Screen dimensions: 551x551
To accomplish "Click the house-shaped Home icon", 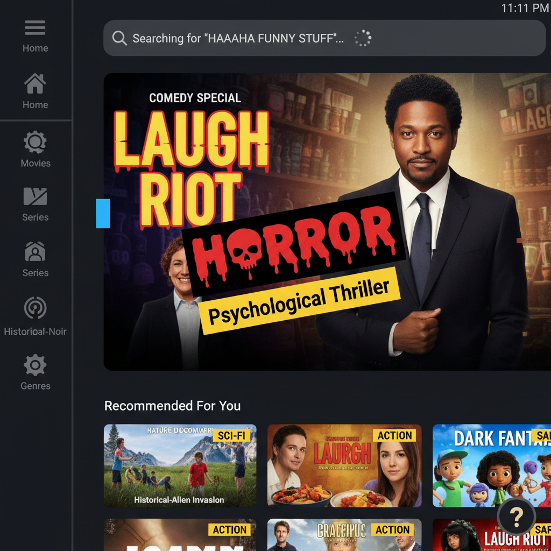I will point(35,84).
